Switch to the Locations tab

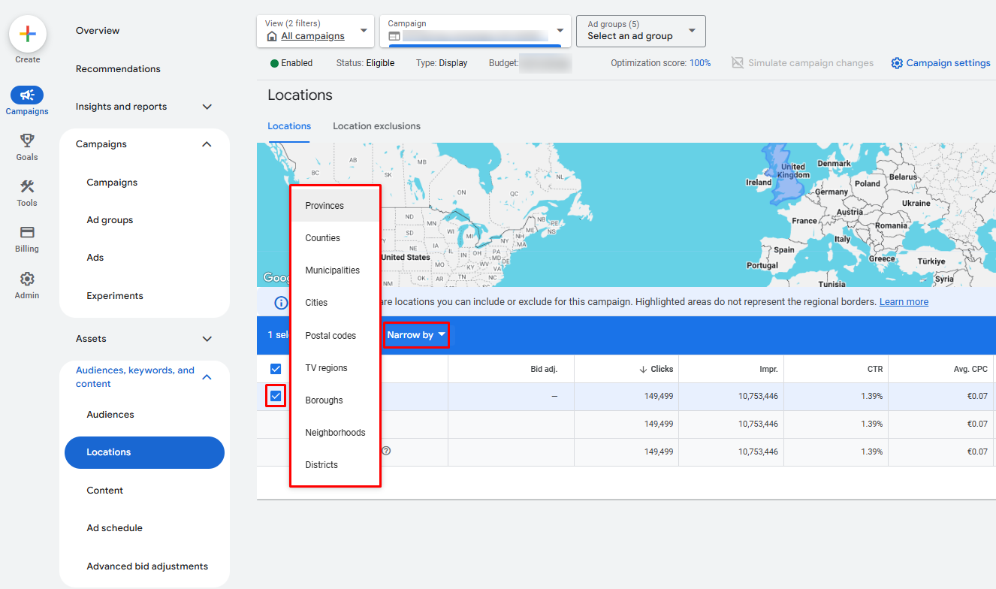(x=289, y=126)
